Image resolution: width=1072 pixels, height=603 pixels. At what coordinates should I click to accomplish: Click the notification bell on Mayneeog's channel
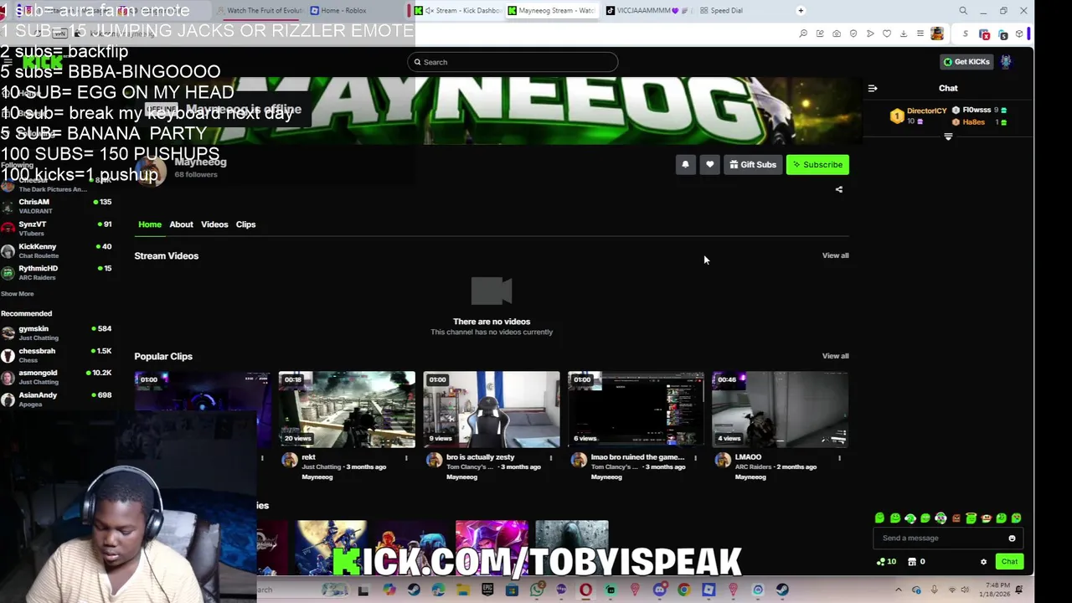(x=685, y=165)
